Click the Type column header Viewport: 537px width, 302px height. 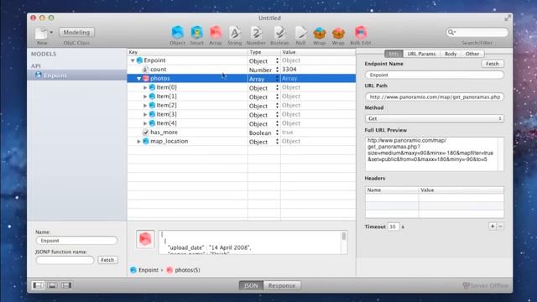[x=263, y=52]
